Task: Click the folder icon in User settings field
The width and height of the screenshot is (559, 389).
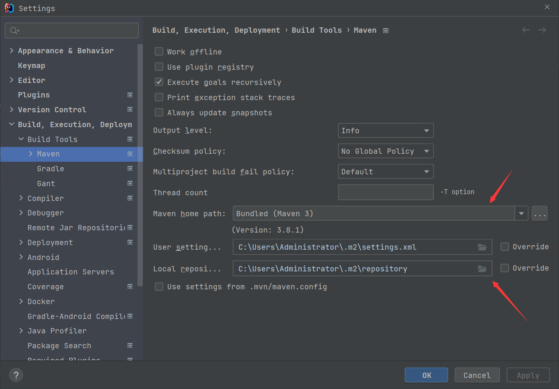Action: pos(482,247)
